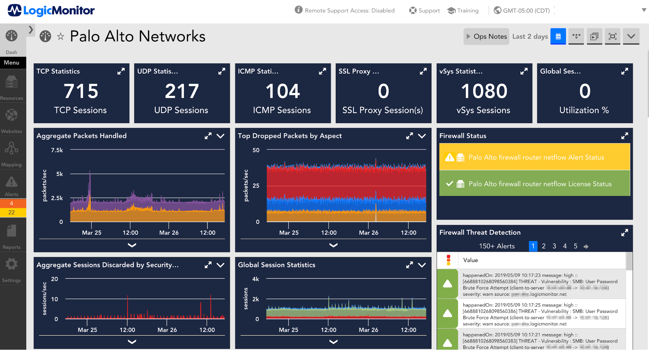This screenshot has height=350, width=649.
Task: Go to alerts page 4
Action: [x=565, y=246]
